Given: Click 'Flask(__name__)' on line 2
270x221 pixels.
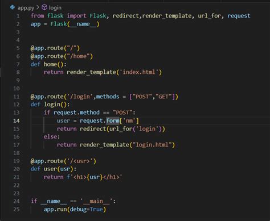Looking at the screenshot, I should tap(75, 24).
